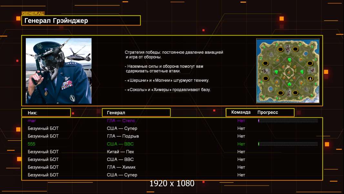Click the Китай — Пех general entry
This screenshot has width=344, height=194.
pyautogui.click(x=120, y=152)
